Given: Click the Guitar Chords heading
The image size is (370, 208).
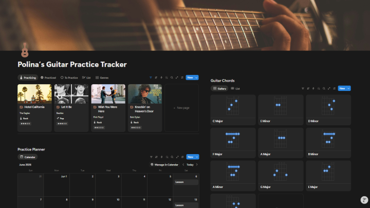Looking at the screenshot, I should tap(223, 81).
